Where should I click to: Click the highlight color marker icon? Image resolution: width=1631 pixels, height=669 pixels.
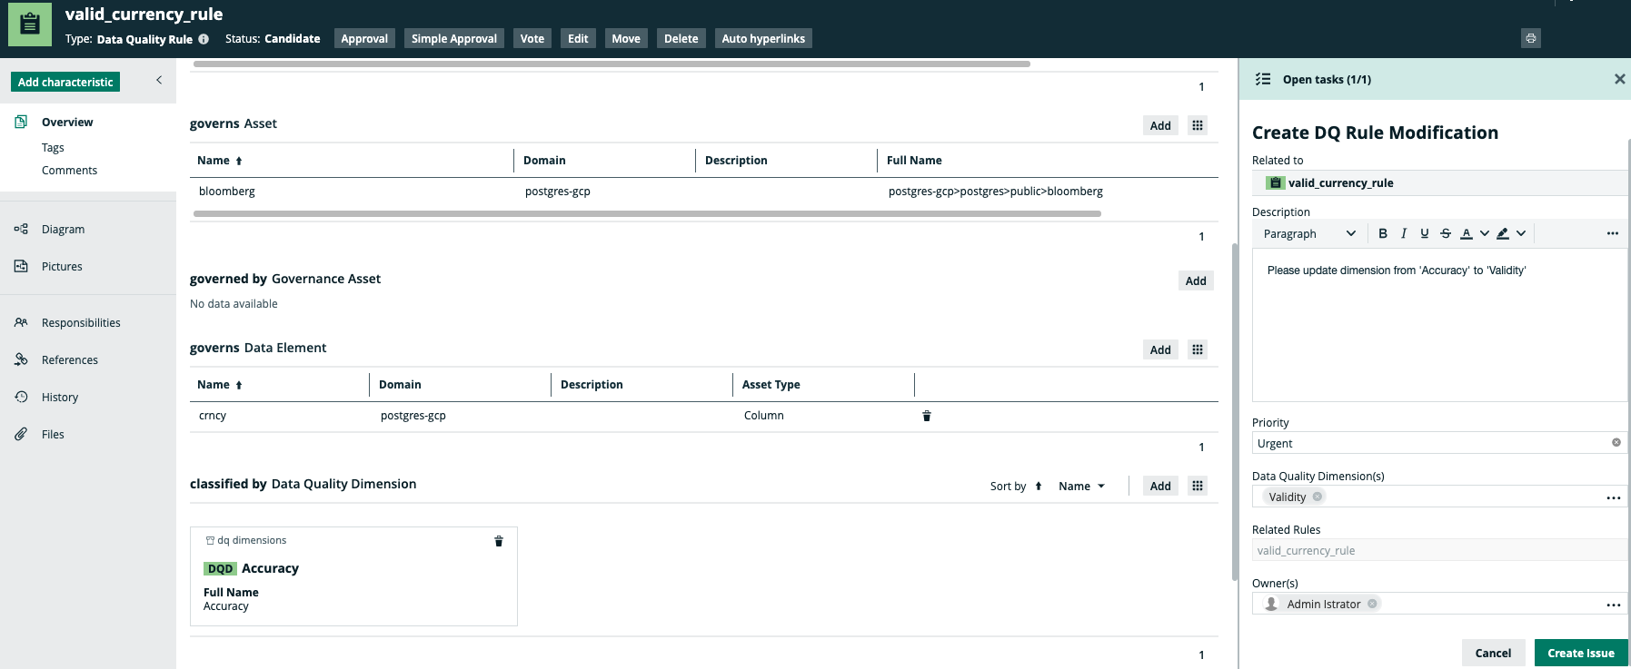coord(1503,233)
